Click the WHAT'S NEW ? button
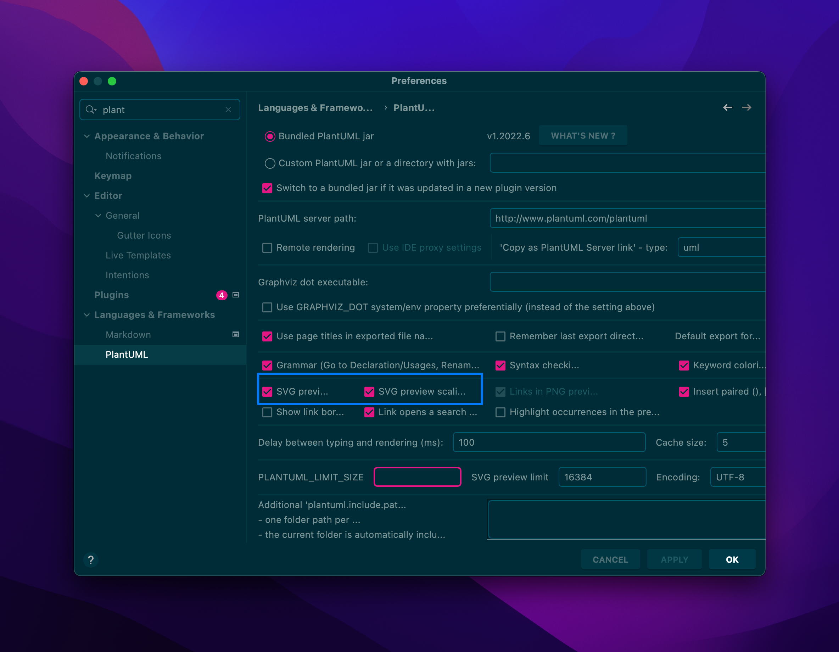The width and height of the screenshot is (839, 652). pyautogui.click(x=582, y=136)
